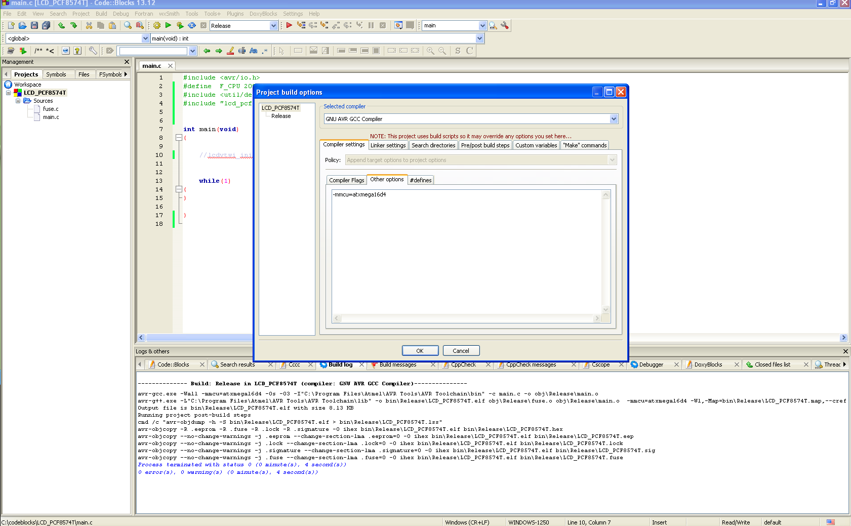851x526 pixels.
Task: Select Release target in build options tree
Action: tap(281, 116)
